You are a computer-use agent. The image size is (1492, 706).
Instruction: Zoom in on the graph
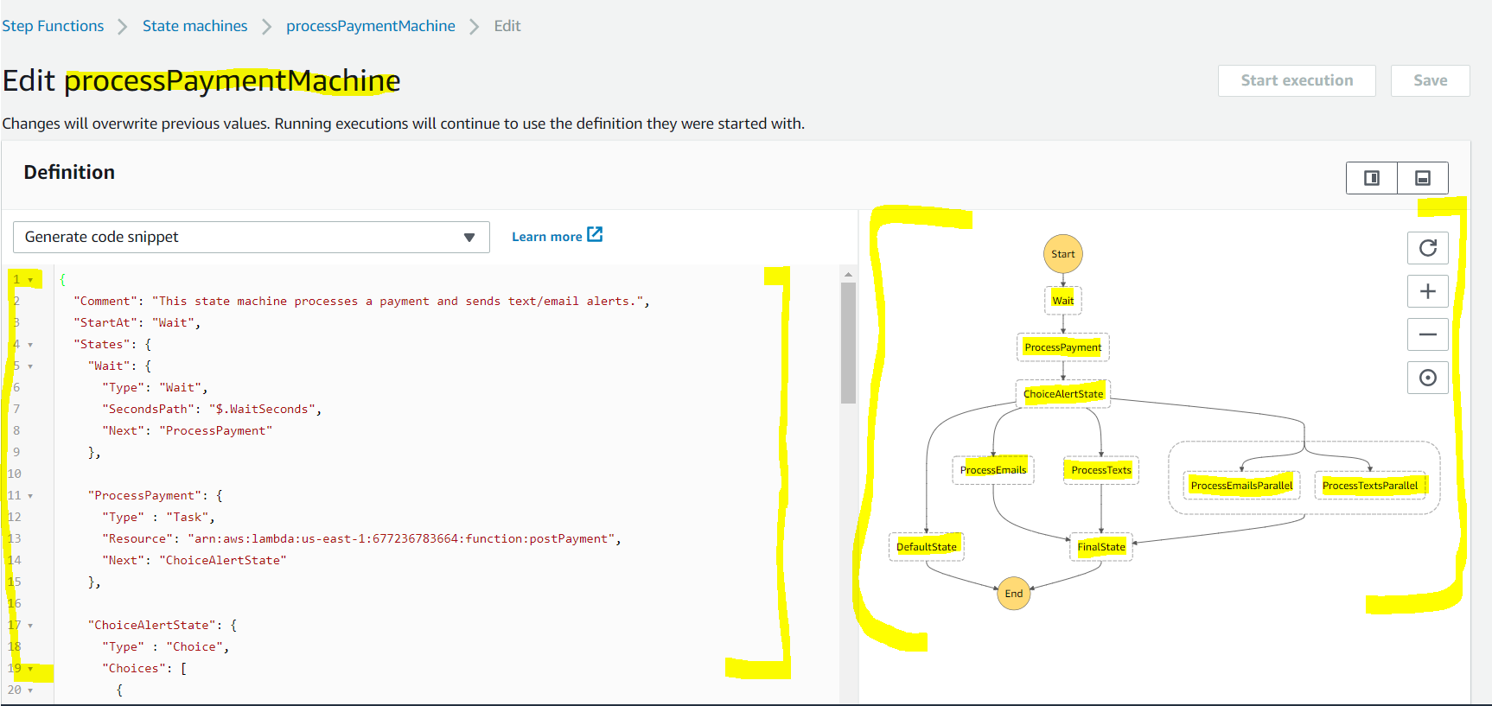coord(1428,291)
